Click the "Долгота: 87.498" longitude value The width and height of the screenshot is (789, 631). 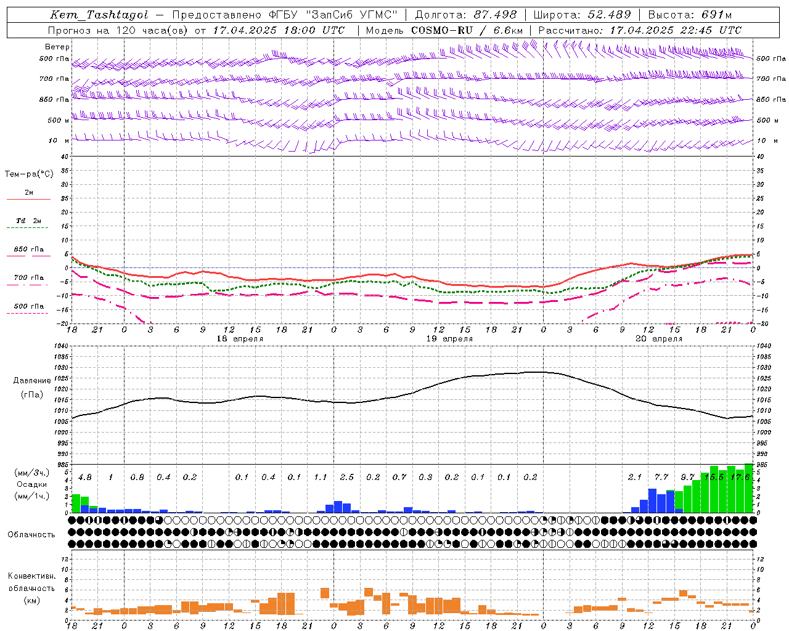click(x=467, y=15)
